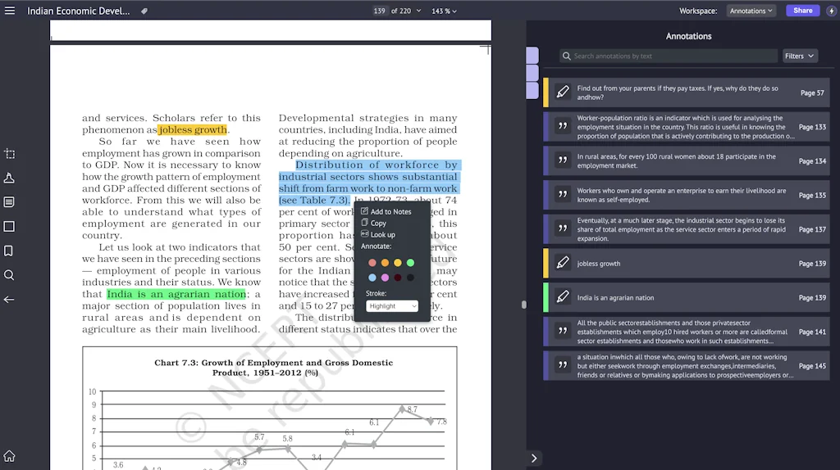Open the page count dropdown arrow

418,11
